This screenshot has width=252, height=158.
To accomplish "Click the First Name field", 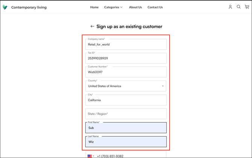I will 126,128.
